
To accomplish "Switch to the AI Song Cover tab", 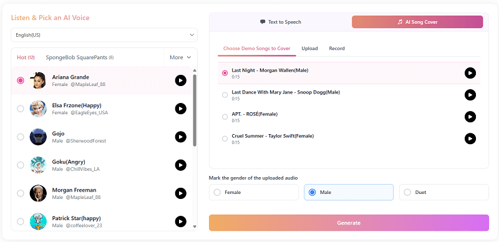I will [x=417, y=22].
